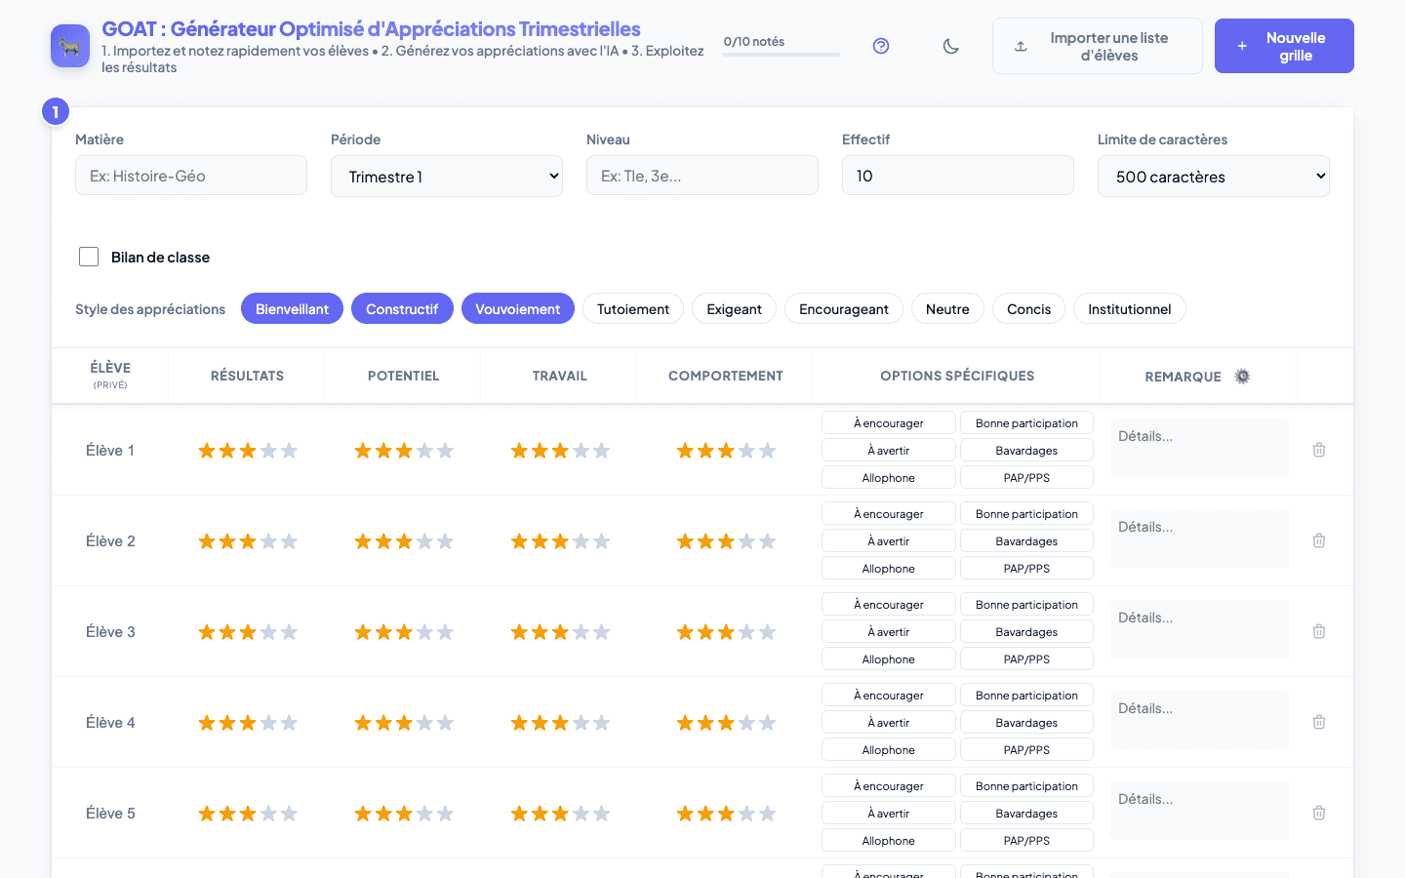
Task: Delete Élève 4 with trash icon
Action: 1319,722
